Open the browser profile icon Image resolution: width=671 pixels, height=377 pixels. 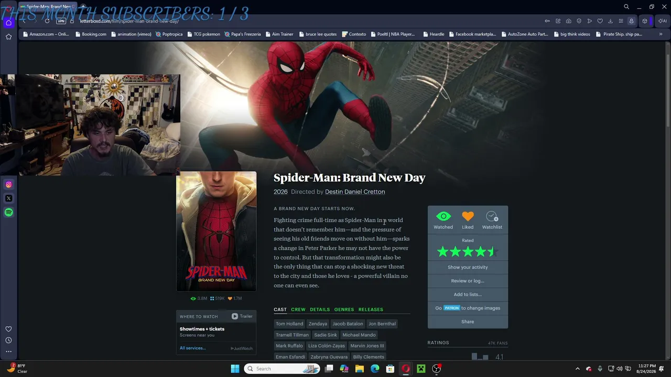(632, 21)
